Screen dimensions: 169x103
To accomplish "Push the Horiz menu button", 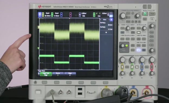I will point(128,13).
